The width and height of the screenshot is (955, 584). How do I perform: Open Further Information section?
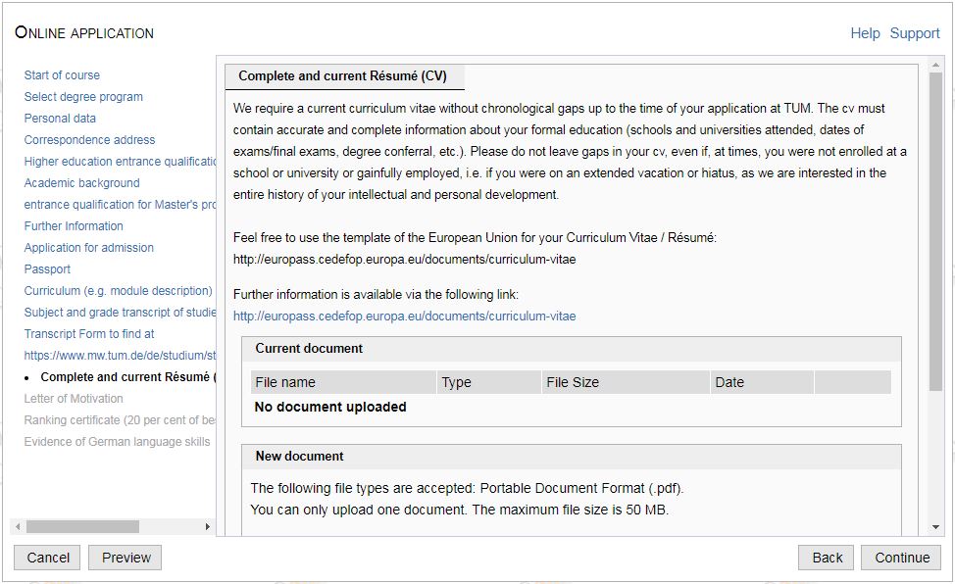click(x=74, y=226)
